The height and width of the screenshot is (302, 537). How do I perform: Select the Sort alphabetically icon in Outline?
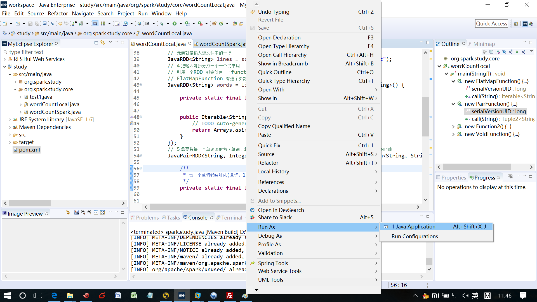click(497, 52)
